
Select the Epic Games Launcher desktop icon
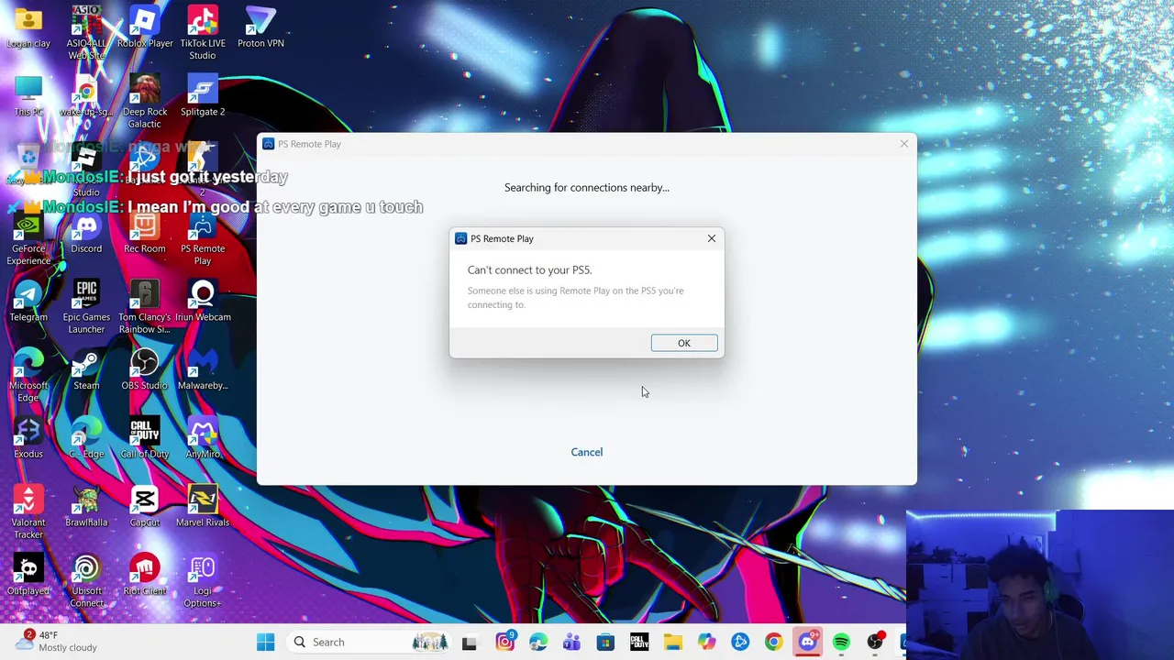(x=86, y=307)
